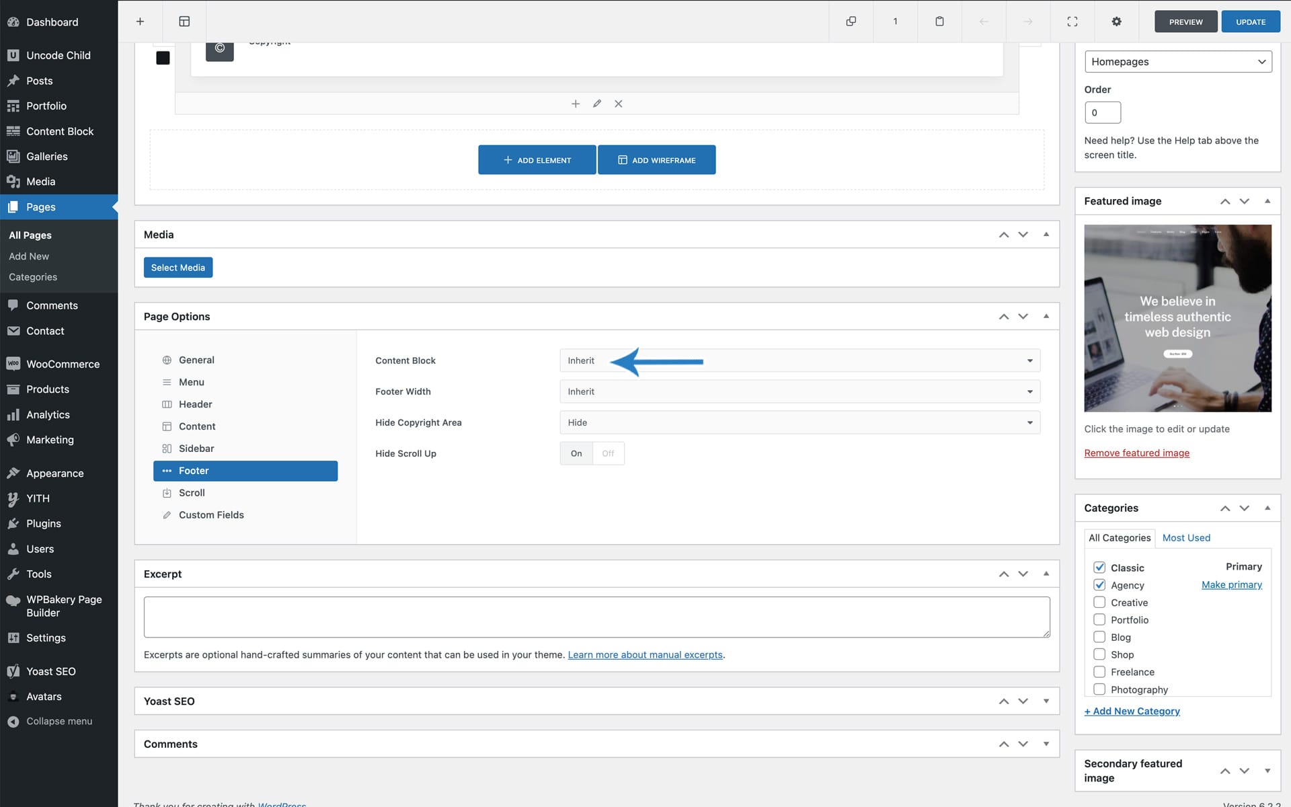This screenshot has width=1291, height=807.
Task: Edit row using the pencil icon
Action: [596, 104]
